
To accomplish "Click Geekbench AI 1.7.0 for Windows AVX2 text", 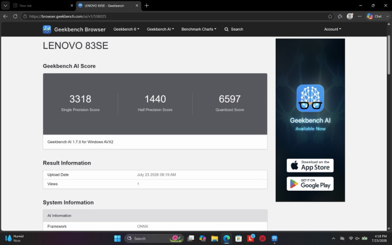I will click(80, 142).
